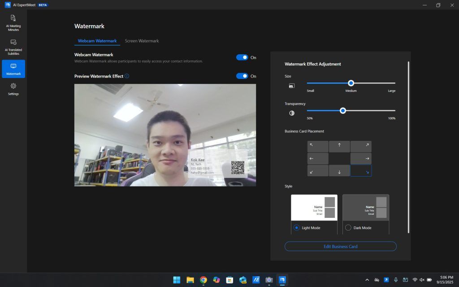The image size is (459, 287).
Task: Place business card at bottom center
Action: [339, 170]
